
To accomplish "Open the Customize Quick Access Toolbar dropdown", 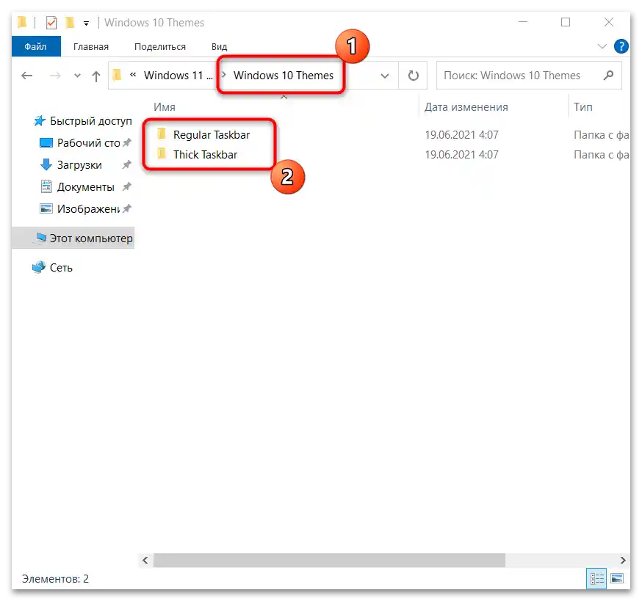I will click(86, 23).
